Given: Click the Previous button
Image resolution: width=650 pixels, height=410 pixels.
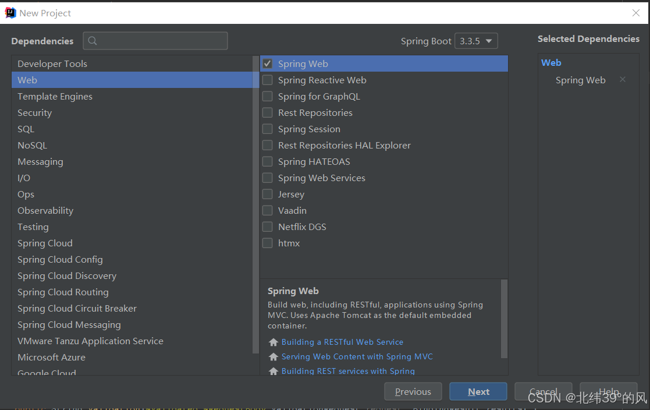Looking at the screenshot, I should coord(413,391).
